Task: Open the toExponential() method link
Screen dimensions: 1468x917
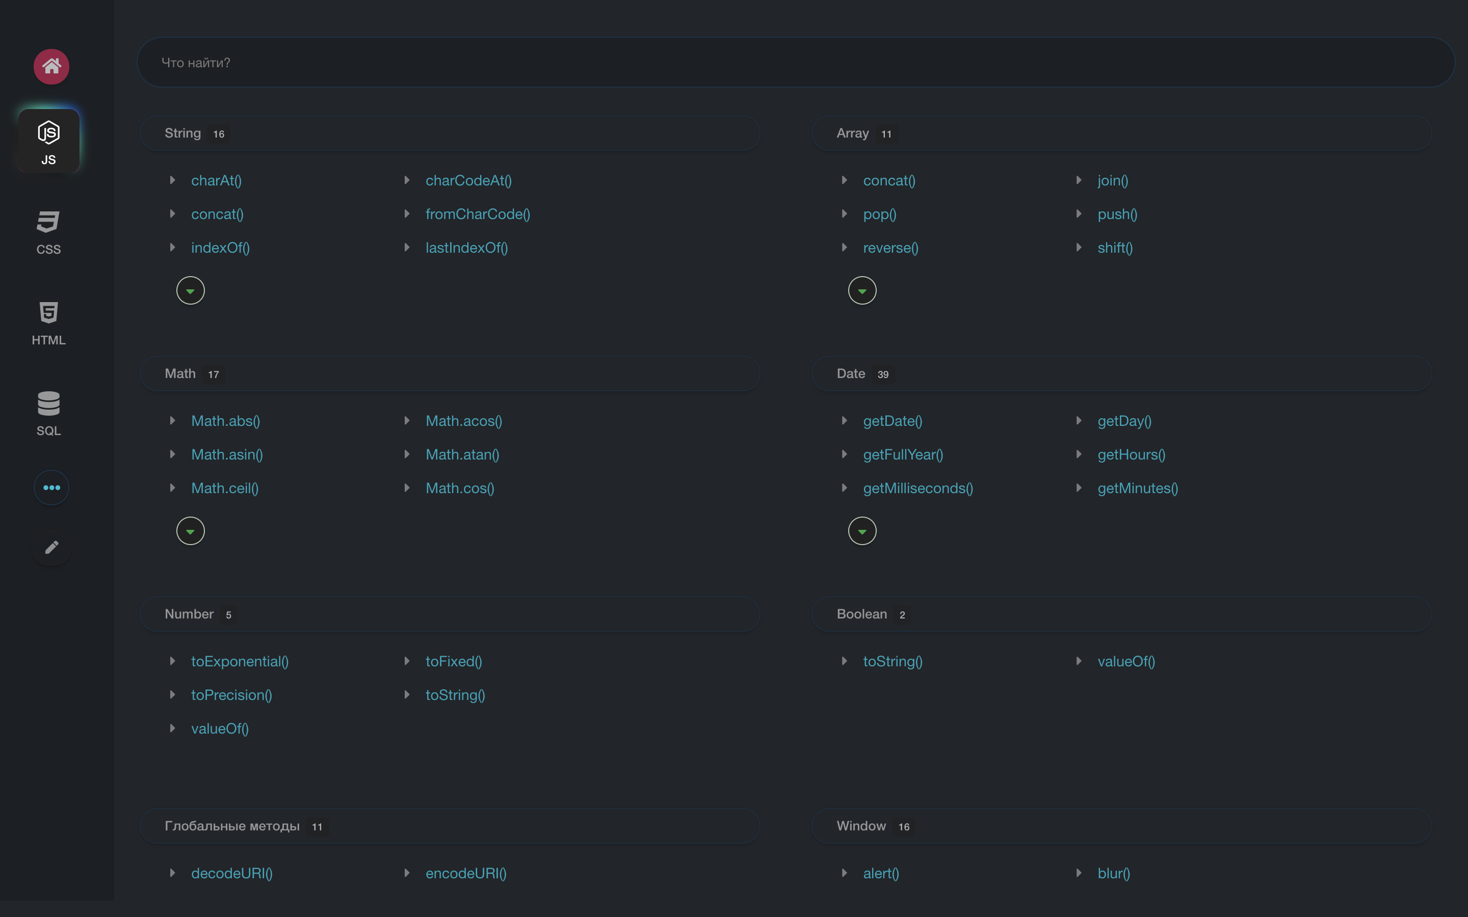Action: click(x=240, y=661)
